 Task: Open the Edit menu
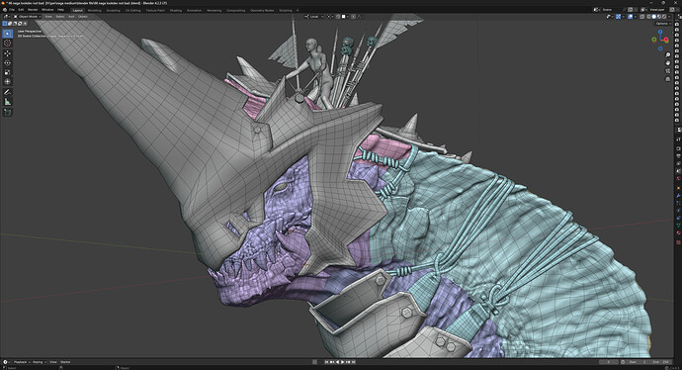coord(21,10)
